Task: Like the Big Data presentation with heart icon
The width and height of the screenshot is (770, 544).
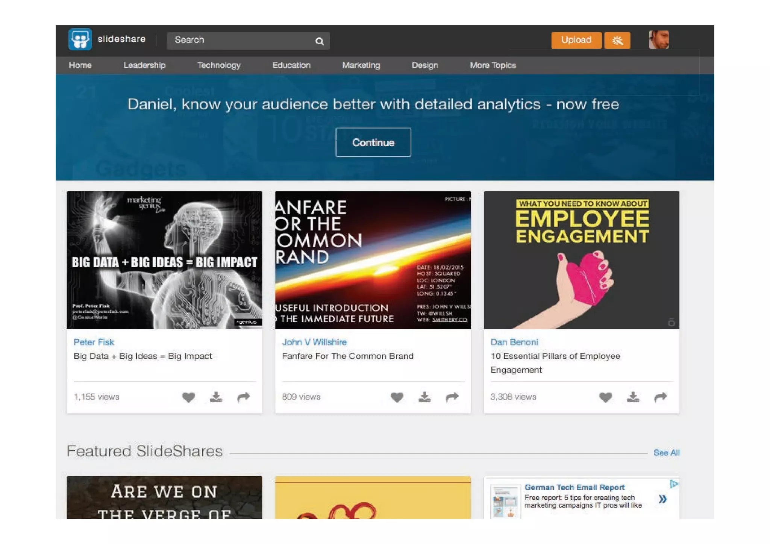Action: (x=188, y=397)
